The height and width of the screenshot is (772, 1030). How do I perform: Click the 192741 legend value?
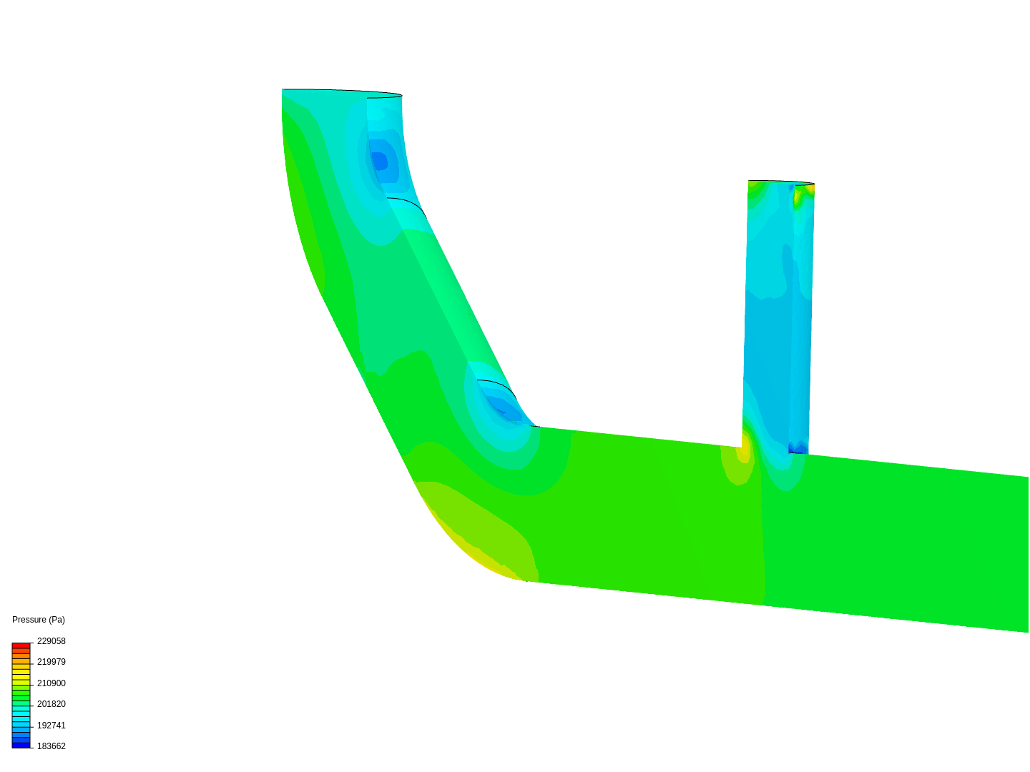pyautogui.click(x=51, y=726)
